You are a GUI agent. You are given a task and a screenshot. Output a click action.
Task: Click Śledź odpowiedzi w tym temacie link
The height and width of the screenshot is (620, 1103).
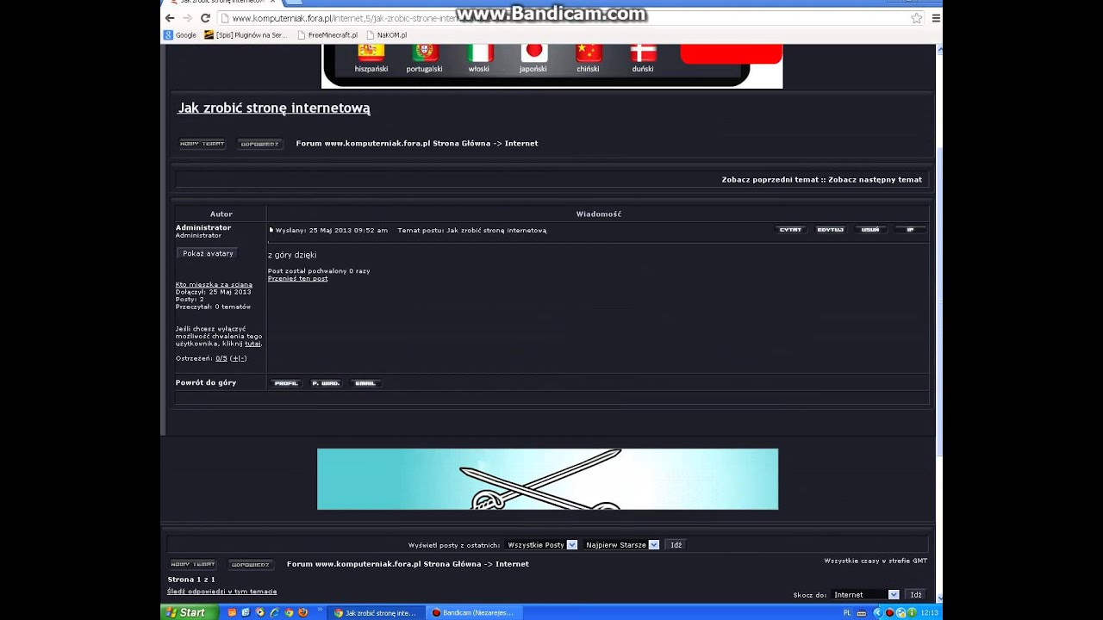click(x=221, y=592)
